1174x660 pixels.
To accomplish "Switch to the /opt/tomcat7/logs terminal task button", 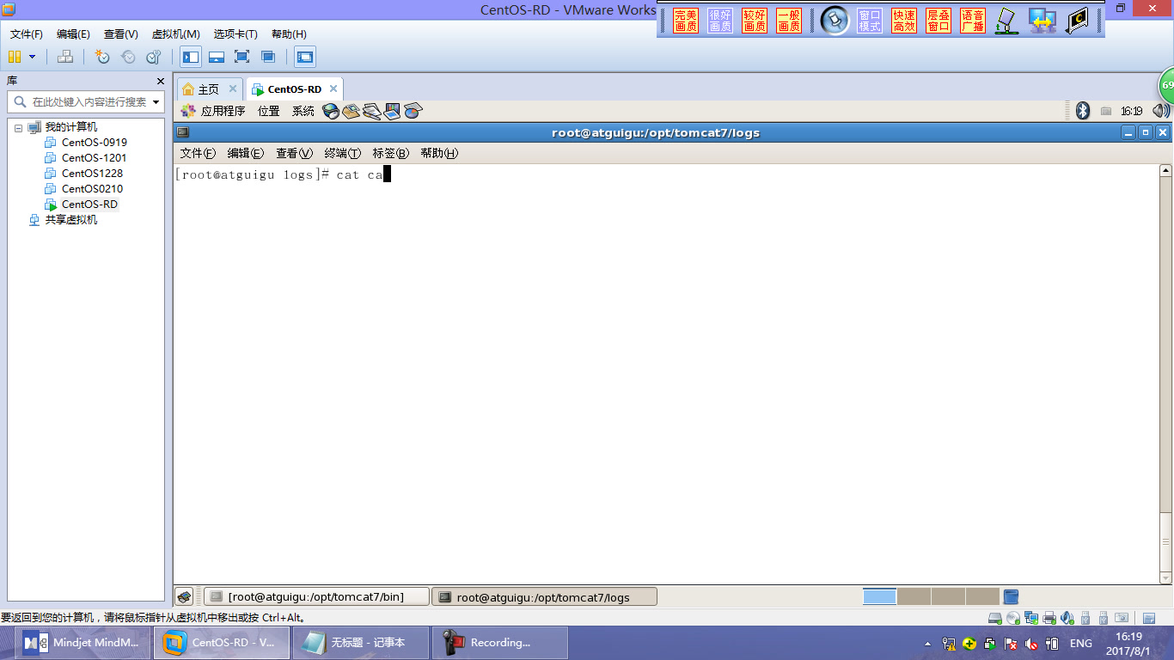I will point(544,596).
